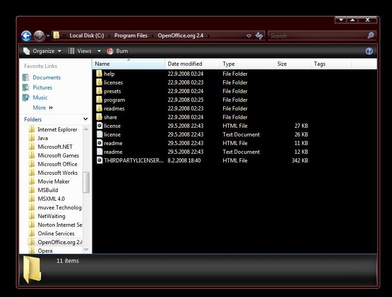Click the Views button
392x297 pixels.
80,51
